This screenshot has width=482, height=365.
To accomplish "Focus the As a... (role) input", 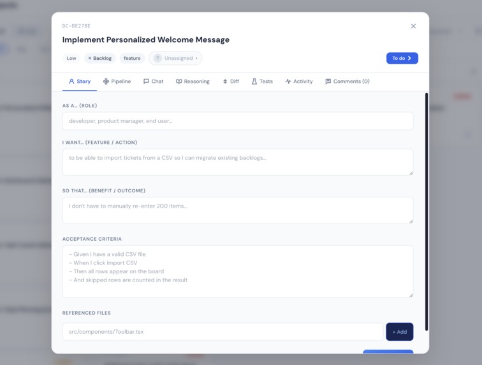I will pyautogui.click(x=238, y=121).
